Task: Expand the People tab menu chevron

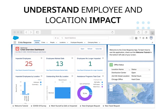Action: 56,42
